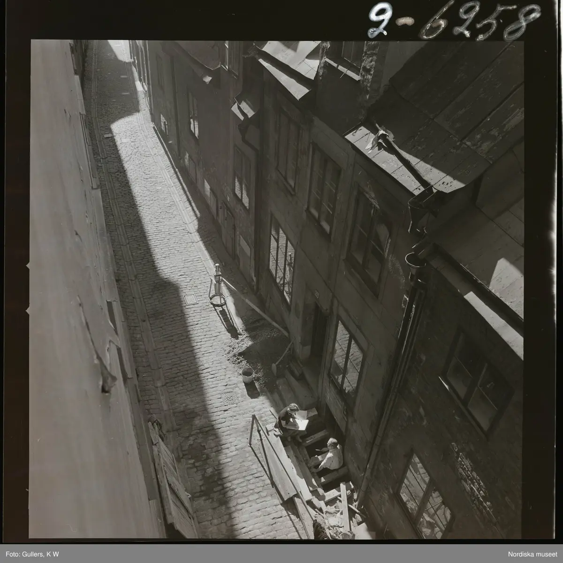563x563 pixels.
Task: Select the person reading a newspaper on the steps
Action: [288, 420]
